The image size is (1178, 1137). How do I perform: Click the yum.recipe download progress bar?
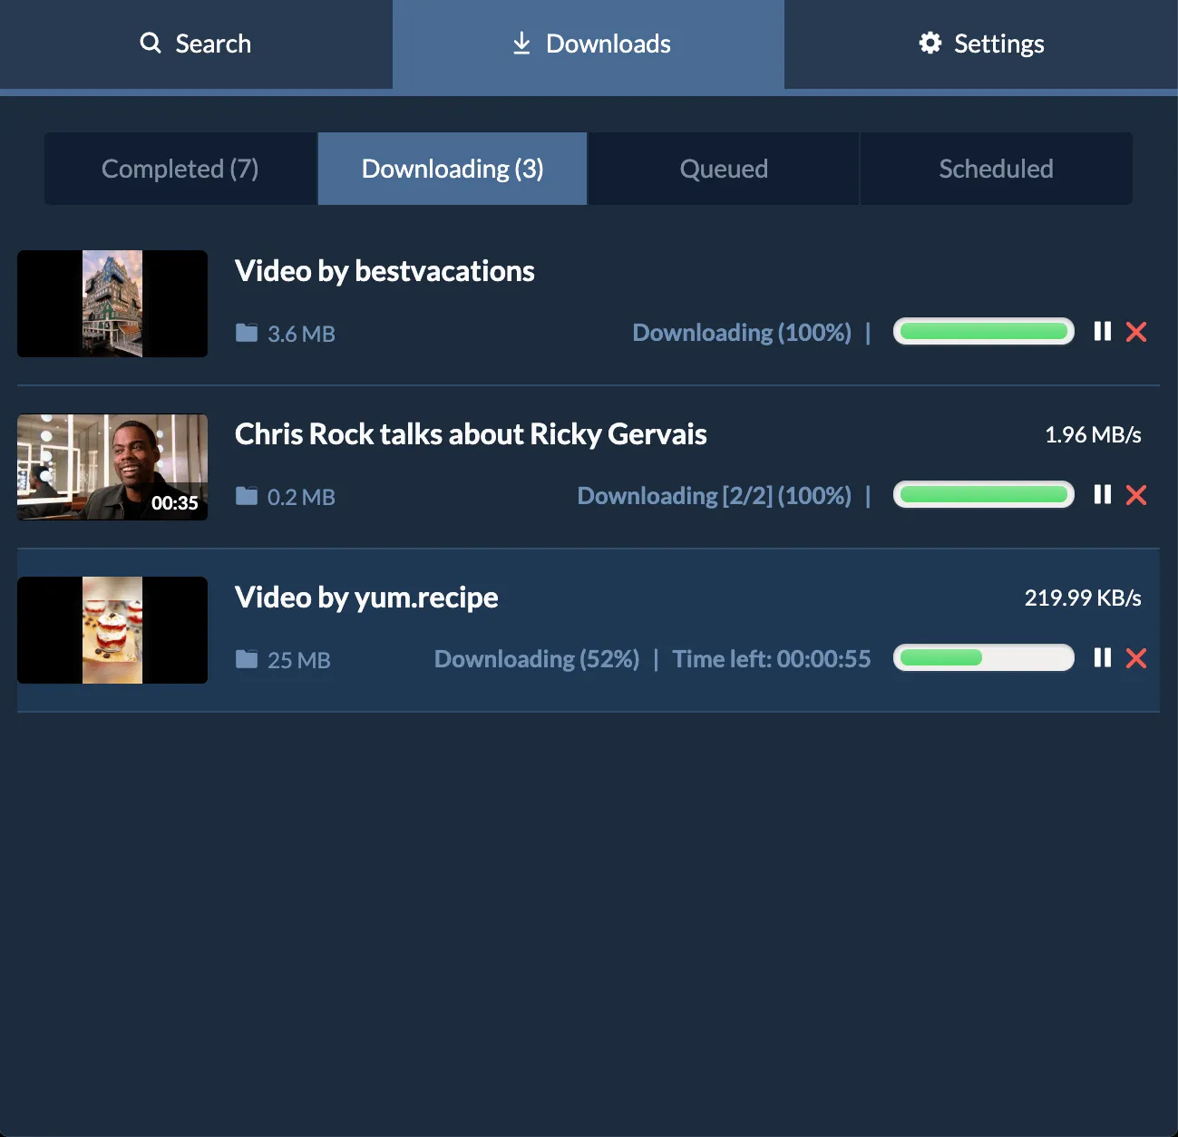(x=983, y=658)
